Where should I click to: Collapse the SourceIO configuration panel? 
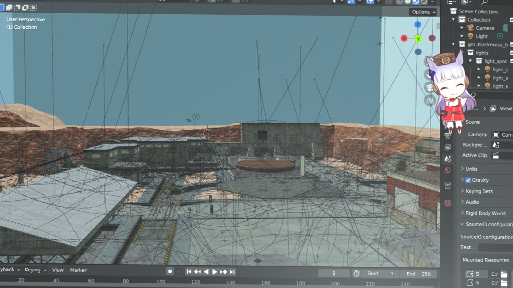pyautogui.click(x=462, y=224)
